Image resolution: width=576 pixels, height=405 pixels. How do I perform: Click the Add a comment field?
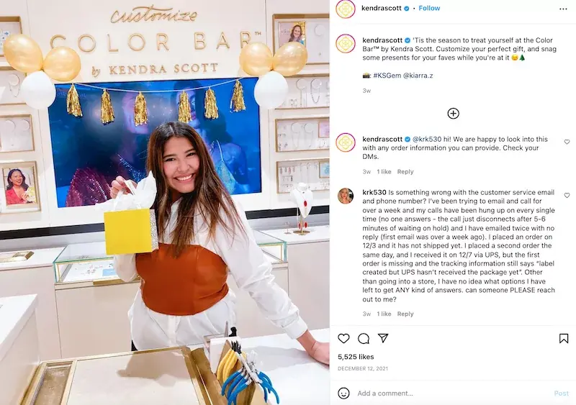(452, 393)
